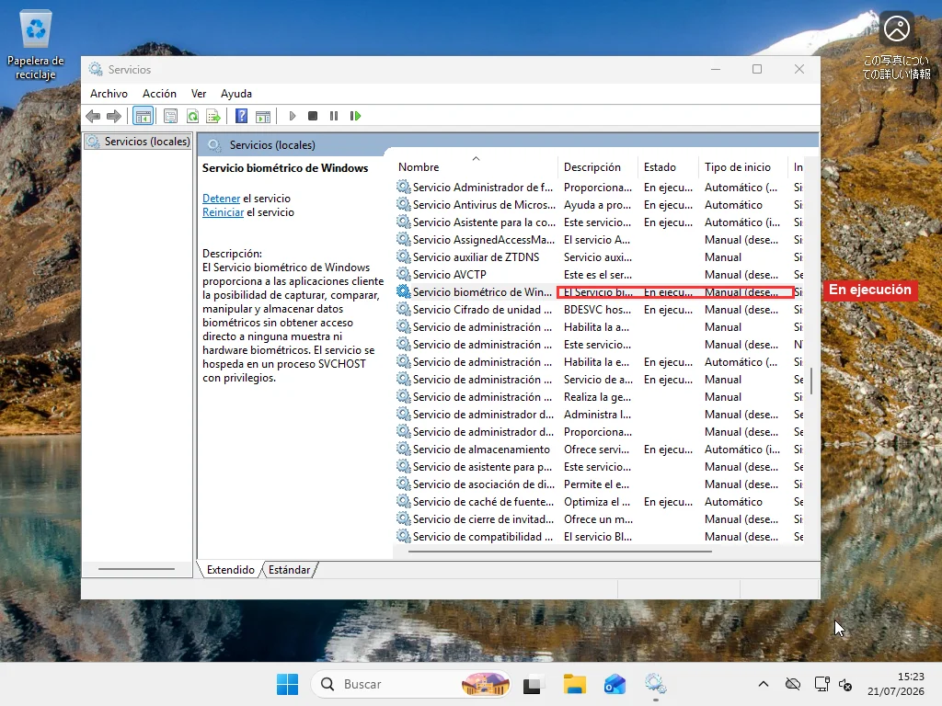Screen dimensions: 942x706
Task: Toggle Show/Hide Console Tree toolbar icon
Action: coord(143,116)
